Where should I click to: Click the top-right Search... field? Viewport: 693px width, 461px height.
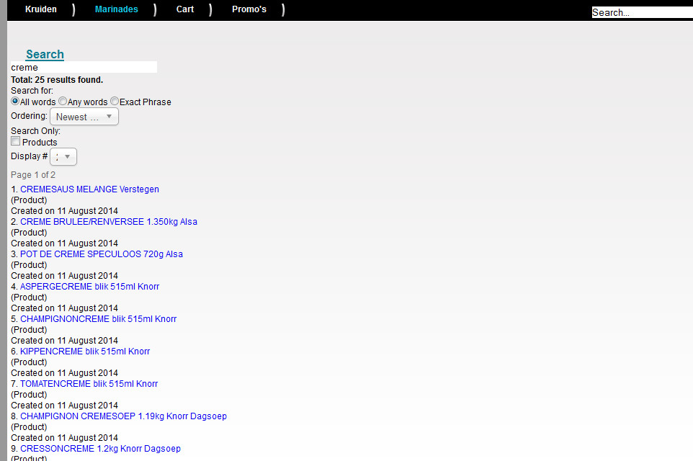coord(642,12)
